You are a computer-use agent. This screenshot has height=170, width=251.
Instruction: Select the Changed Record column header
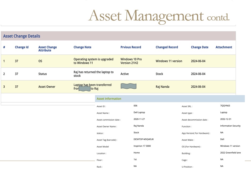(167, 47)
